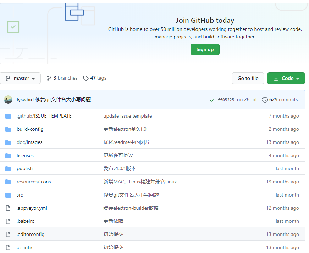The height and width of the screenshot is (253, 309).
Task: Open the doc/images folder
Action: pyautogui.click(x=29, y=142)
